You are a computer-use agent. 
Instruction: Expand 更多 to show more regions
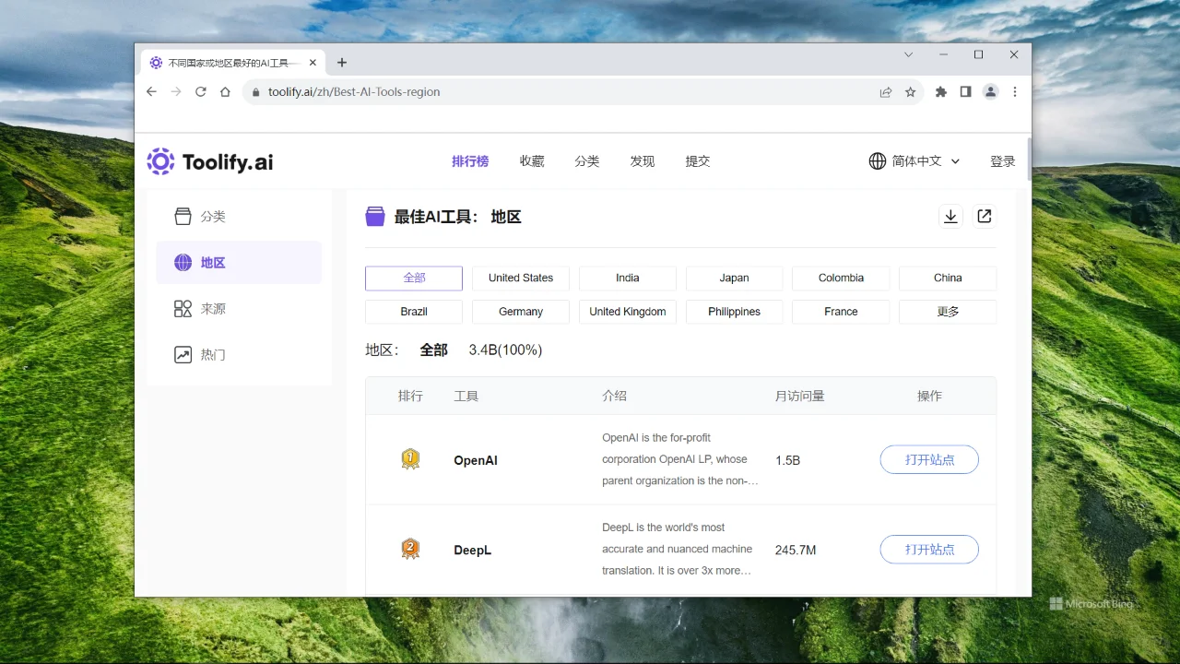click(947, 312)
